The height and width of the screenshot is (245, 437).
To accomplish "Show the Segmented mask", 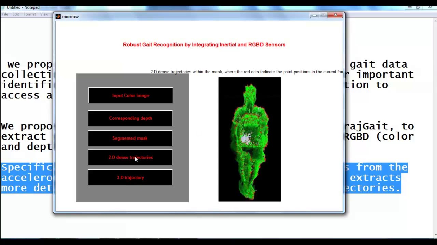I will coord(130,138).
